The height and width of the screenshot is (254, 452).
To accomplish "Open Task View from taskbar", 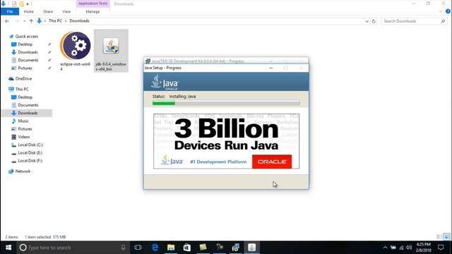I will 138,248.
